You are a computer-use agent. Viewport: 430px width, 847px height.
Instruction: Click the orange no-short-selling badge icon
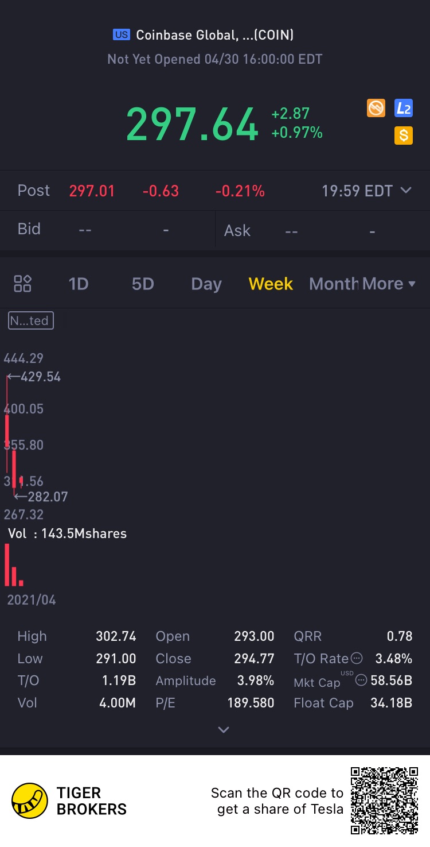[376, 108]
